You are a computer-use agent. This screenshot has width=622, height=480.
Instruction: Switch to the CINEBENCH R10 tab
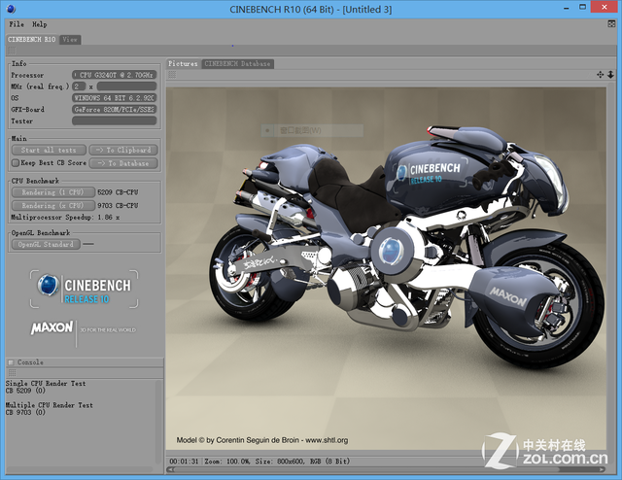[32, 39]
